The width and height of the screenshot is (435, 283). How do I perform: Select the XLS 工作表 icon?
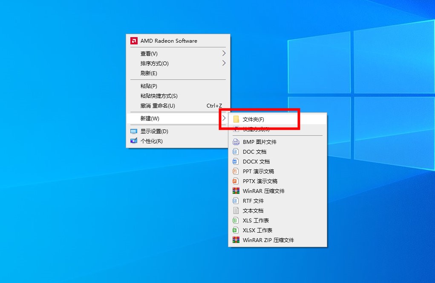click(235, 221)
